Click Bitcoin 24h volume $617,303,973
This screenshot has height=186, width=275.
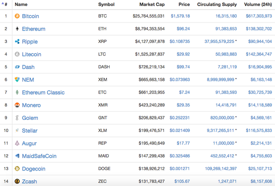(259, 16)
